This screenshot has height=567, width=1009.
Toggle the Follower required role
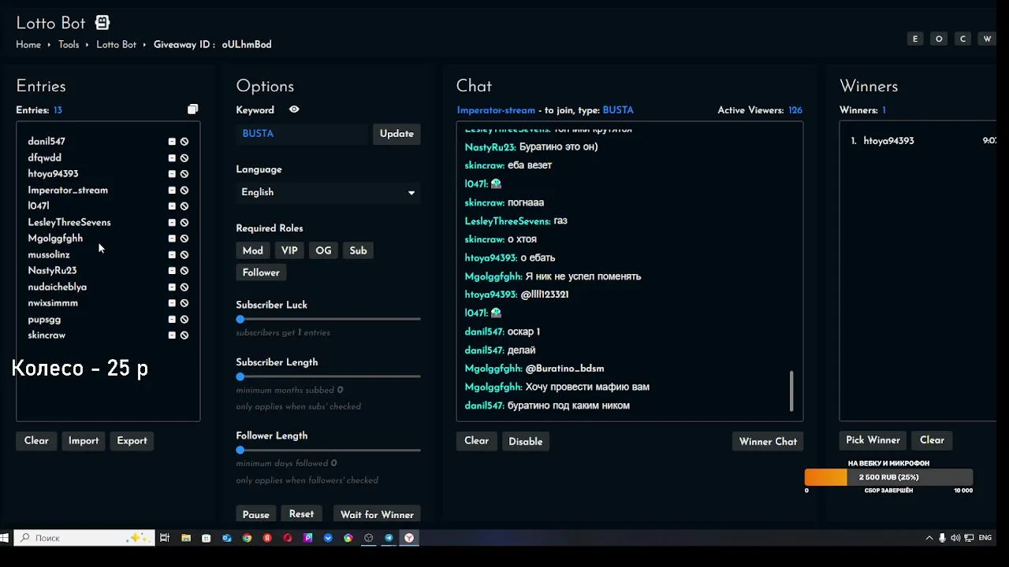point(261,272)
